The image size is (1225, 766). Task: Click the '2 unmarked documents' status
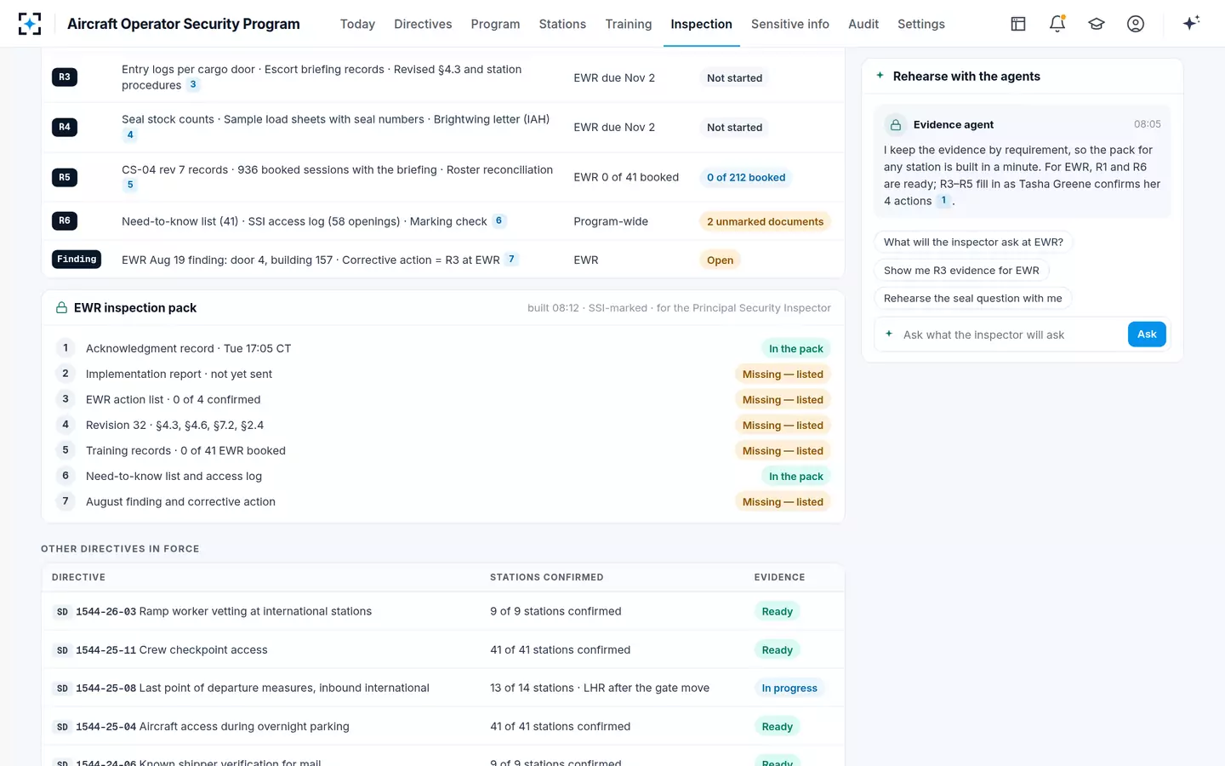(765, 222)
